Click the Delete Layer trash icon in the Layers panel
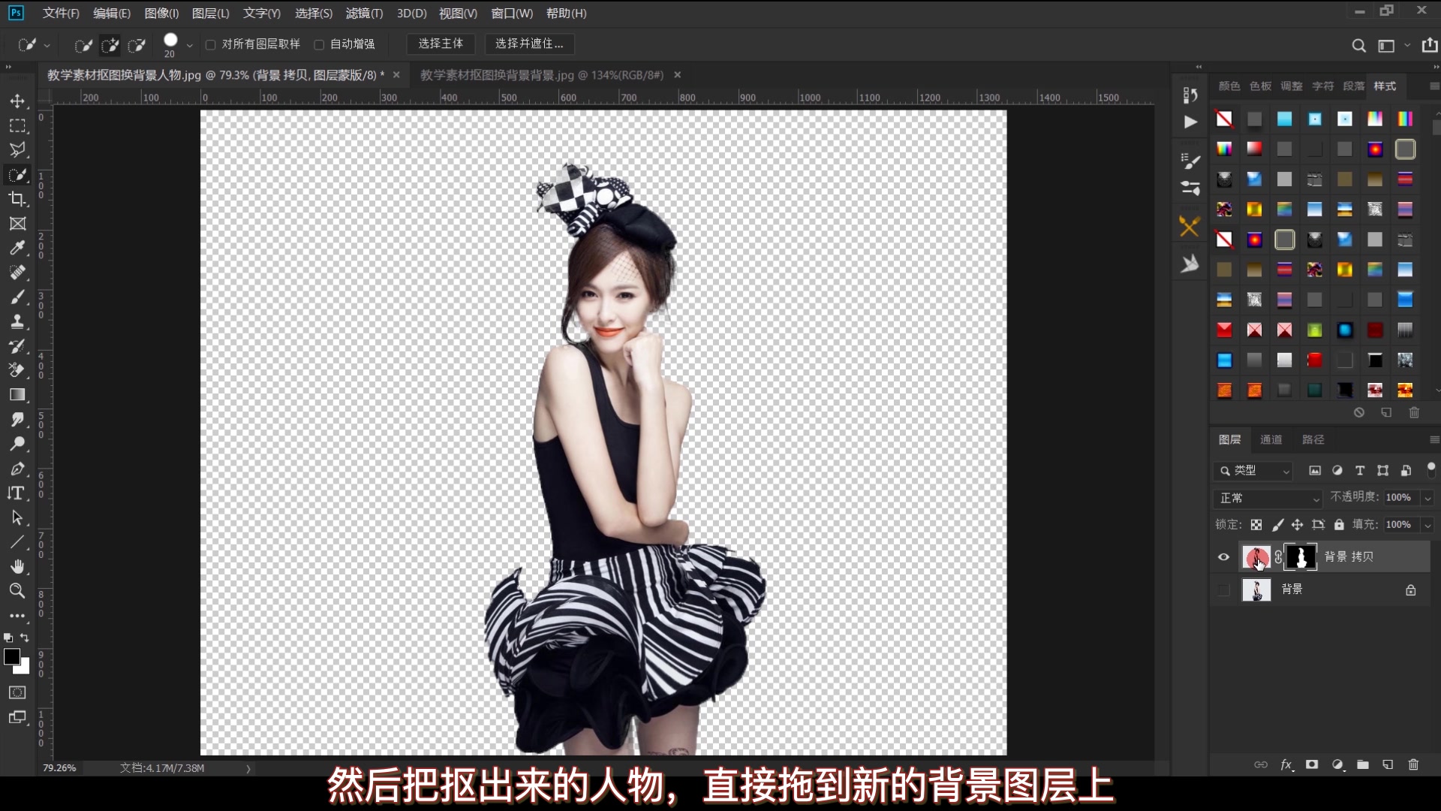 coord(1414,764)
